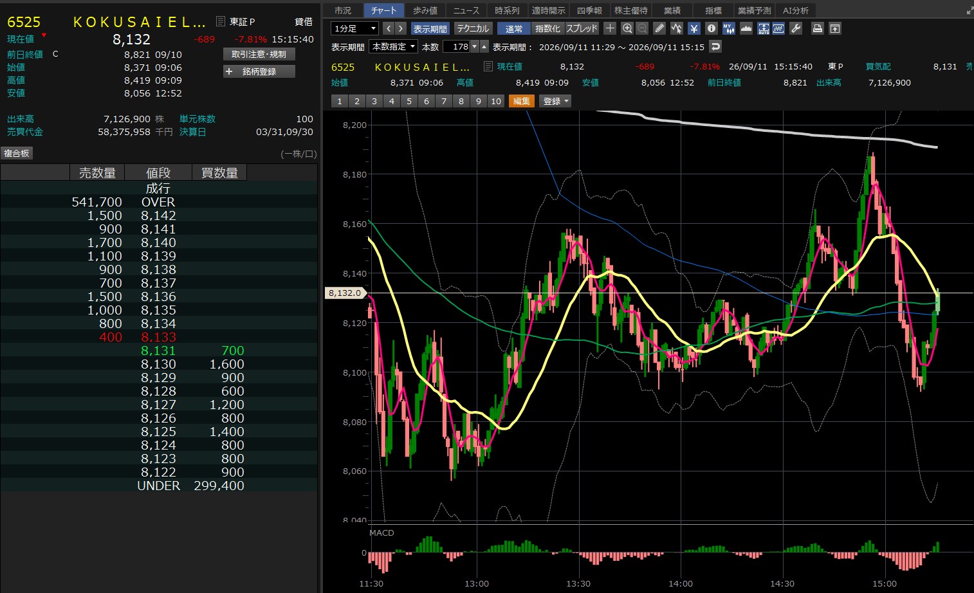Open the 四季報 tab

click(x=589, y=10)
